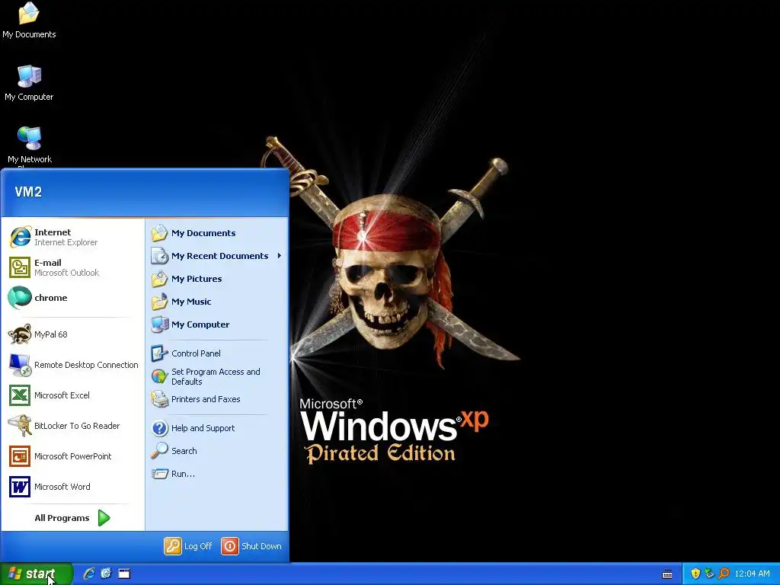The image size is (780, 585).
Task: Select My Documents desktop icon
Action: click(29, 21)
